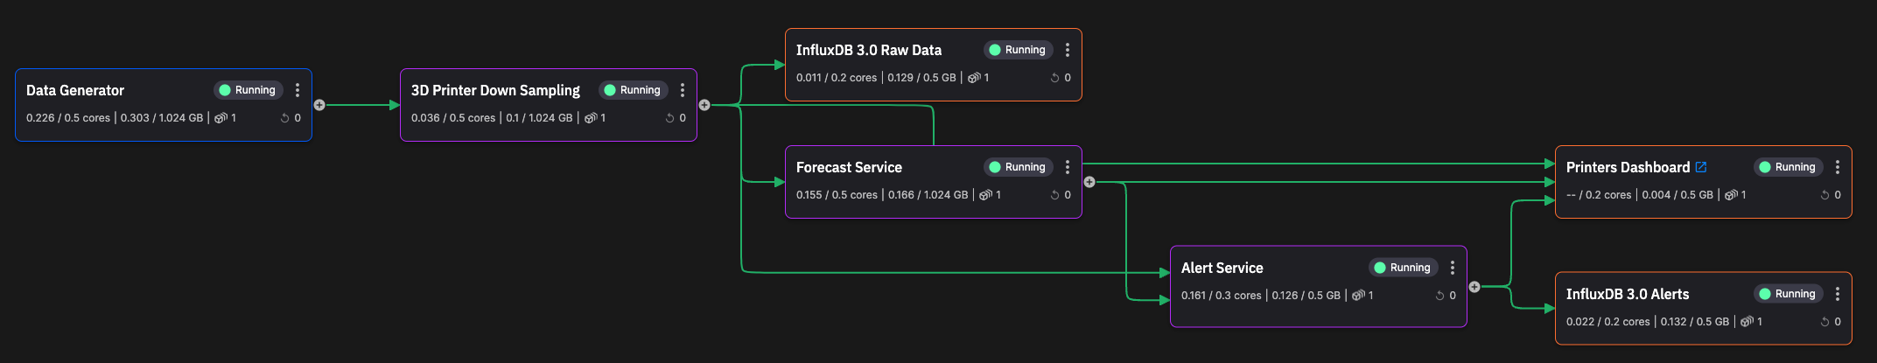This screenshot has height=363, width=1877.
Task: Open InfluxDB 3.0 Alerts three-dot menu
Action: pyautogui.click(x=1838, y=294)
